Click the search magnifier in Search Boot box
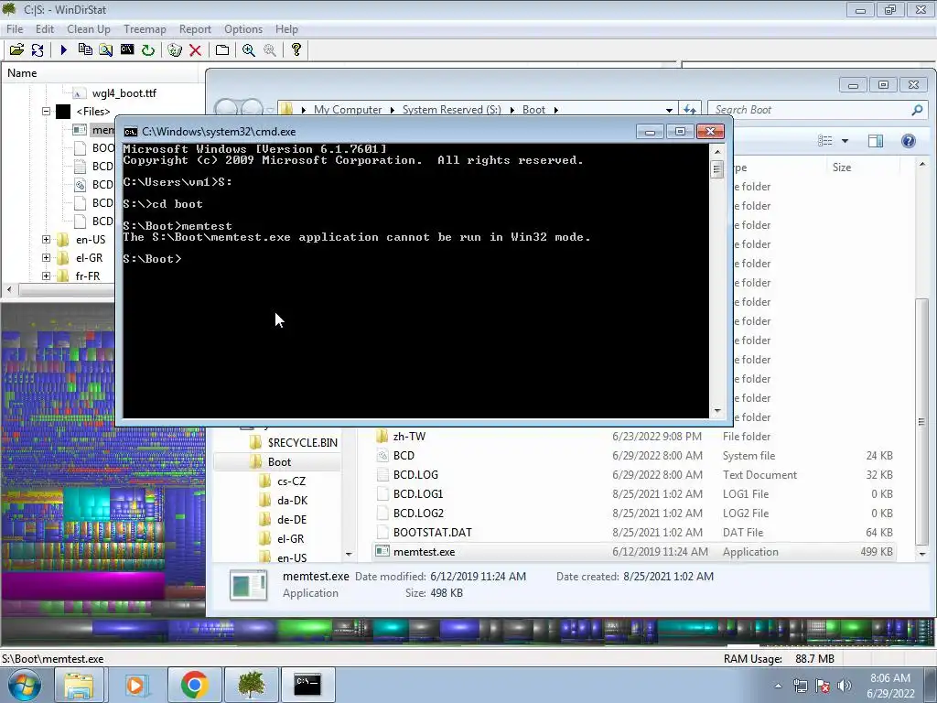Viewport: 937px width, 703px height. (x=917, y=110)
